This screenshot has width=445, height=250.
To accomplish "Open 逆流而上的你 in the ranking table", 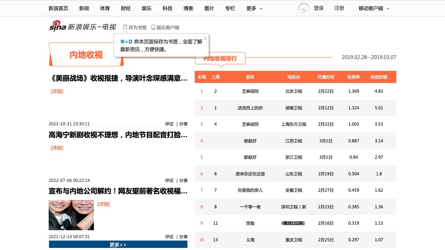I will pyautogui.click(x=250, y=108).
